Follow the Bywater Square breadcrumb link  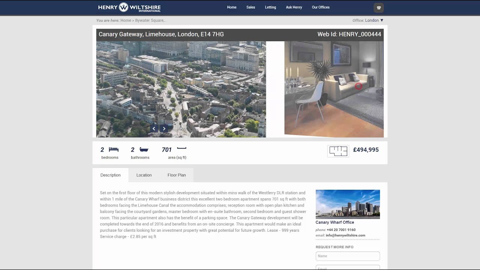coord(150,20)
